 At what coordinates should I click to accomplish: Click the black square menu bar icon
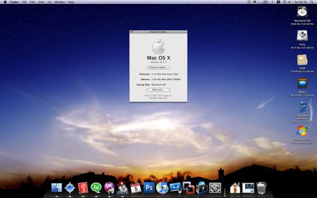point(278,2)
